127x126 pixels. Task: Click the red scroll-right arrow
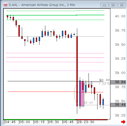click(123, 122)
